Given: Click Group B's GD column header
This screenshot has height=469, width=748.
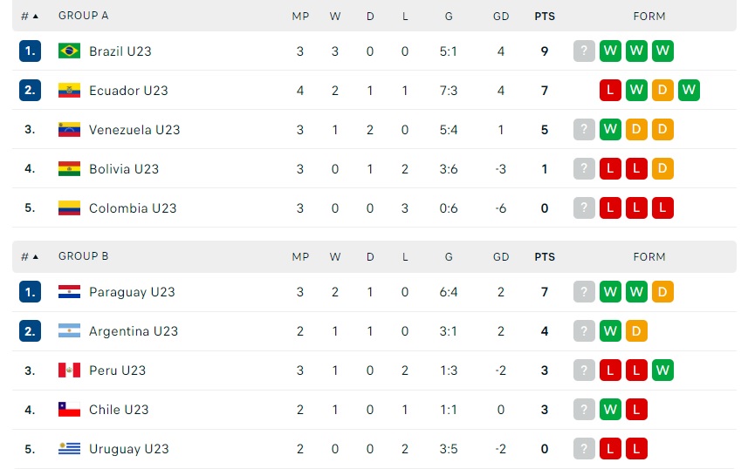Looking at the screenshot, I should pos(501,257).
